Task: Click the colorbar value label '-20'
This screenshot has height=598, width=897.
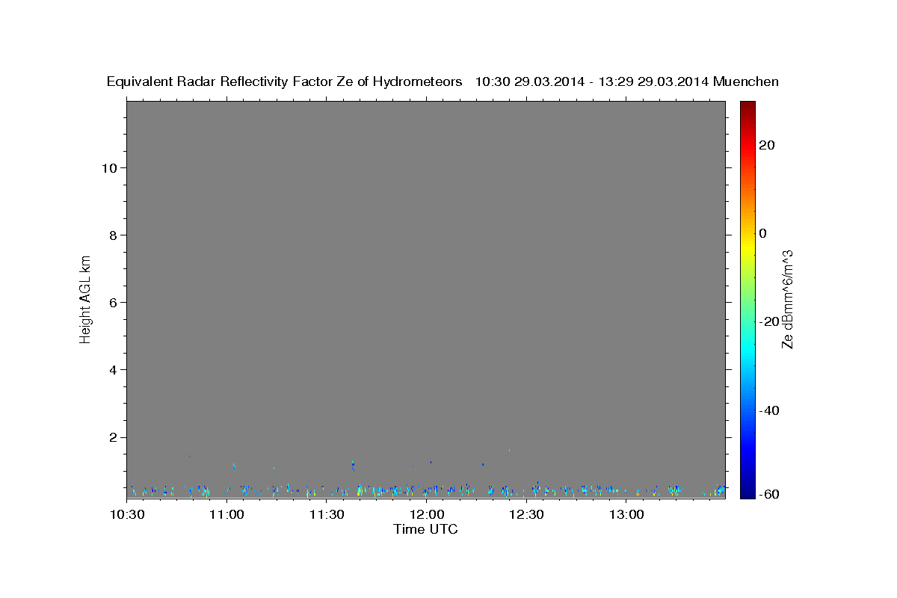Action: click(x=769, y=321)
